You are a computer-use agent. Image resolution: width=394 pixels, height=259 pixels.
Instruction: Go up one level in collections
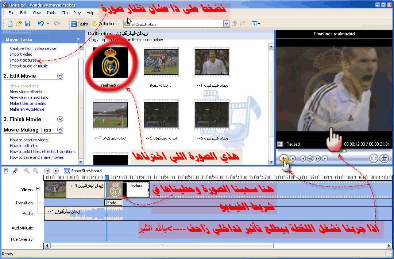(234, 24)
